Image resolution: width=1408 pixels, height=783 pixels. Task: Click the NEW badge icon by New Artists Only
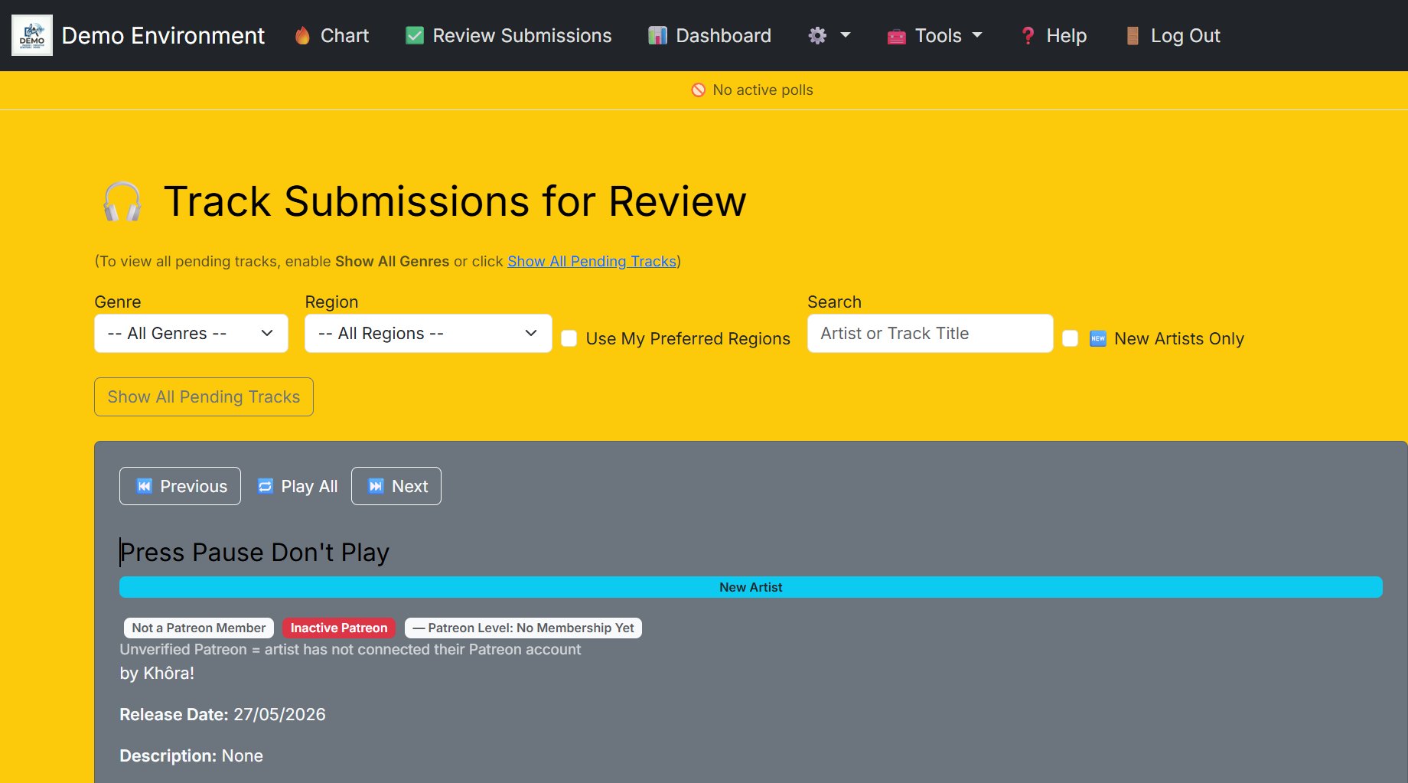click(1097, 338)
